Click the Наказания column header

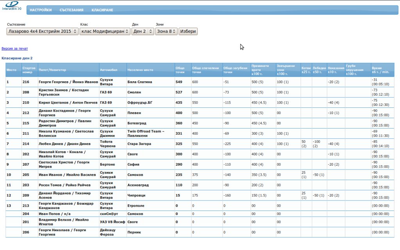pos(336,70)
